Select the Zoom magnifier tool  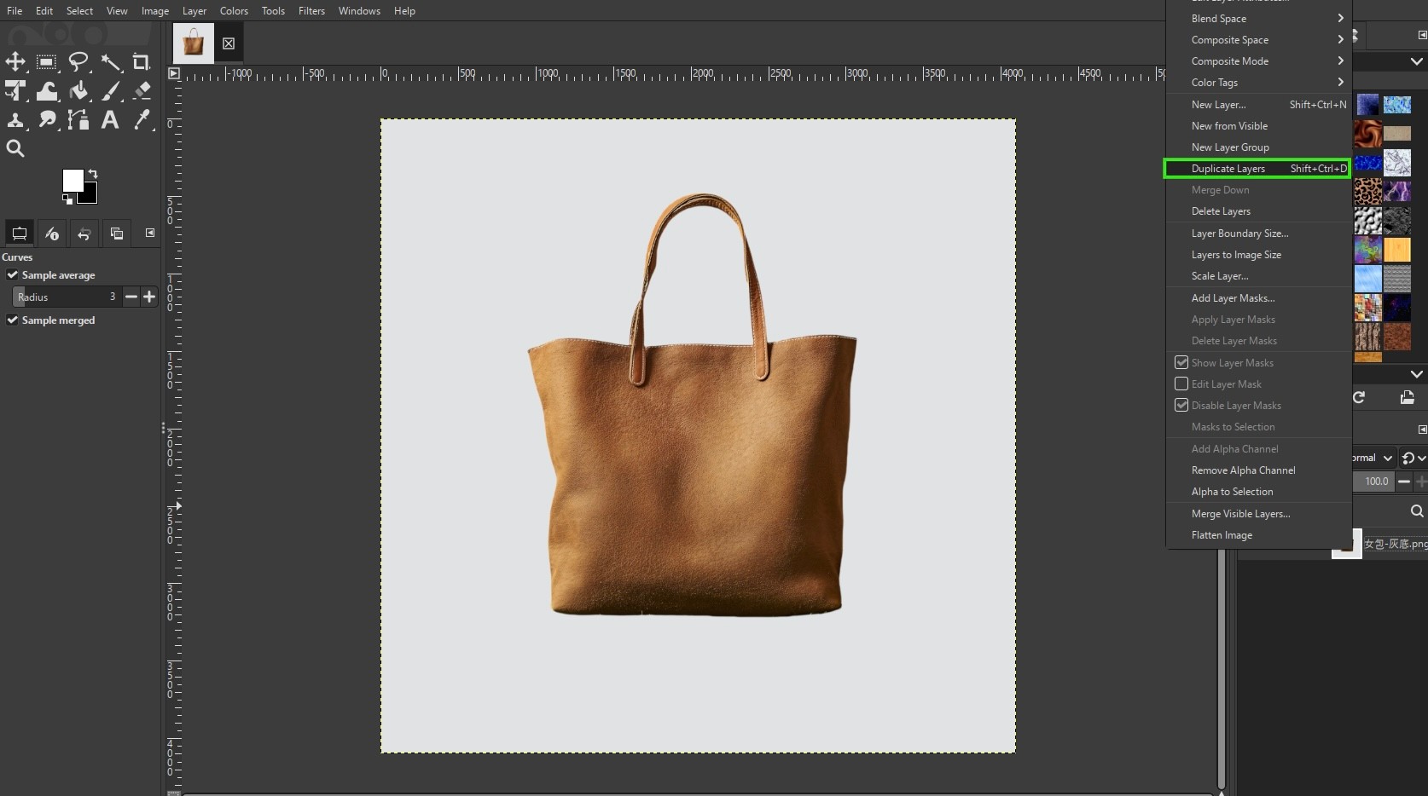(x=15, y=148)
